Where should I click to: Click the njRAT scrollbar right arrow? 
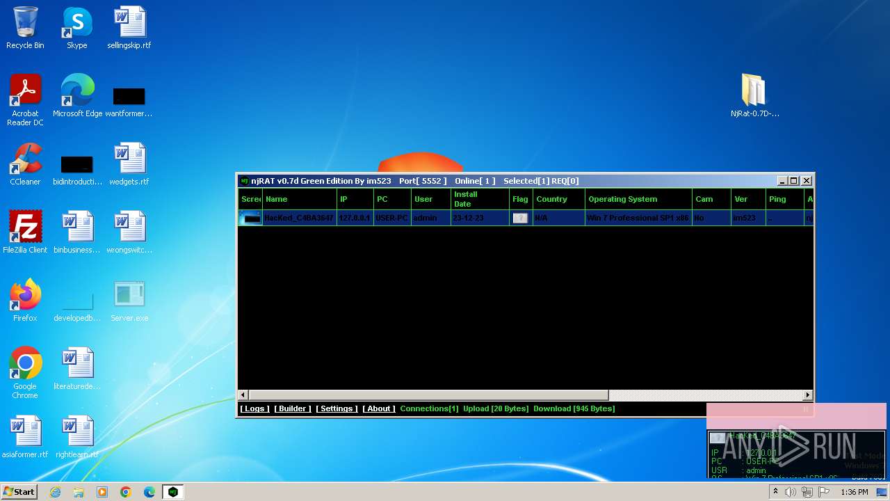click(807, 395)
